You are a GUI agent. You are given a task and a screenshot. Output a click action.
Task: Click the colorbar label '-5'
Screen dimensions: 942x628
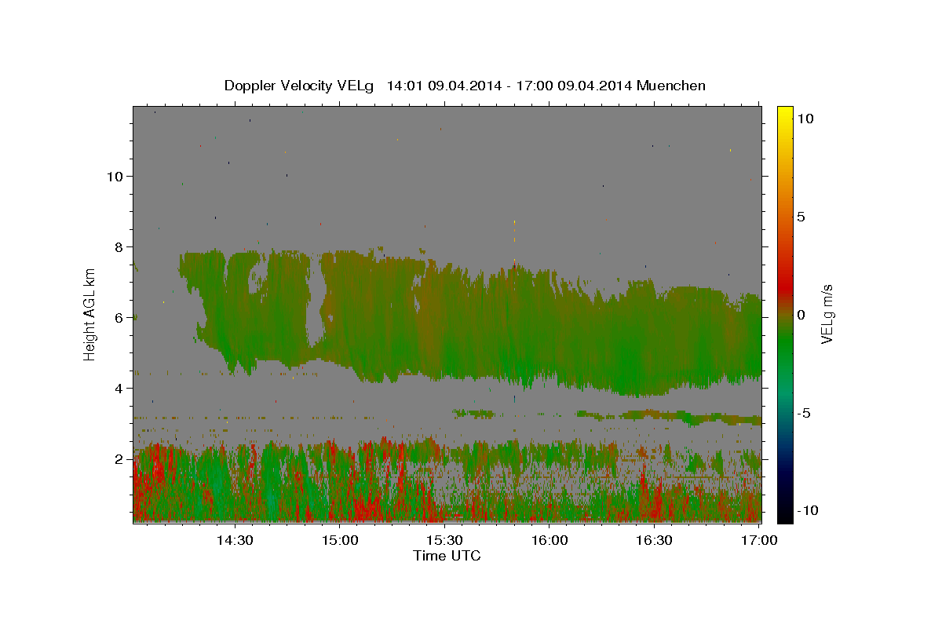(803, 413)
